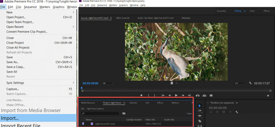Viewport: 275px width, 127px height.
Task: Open Timeline display settings wrench
Action: point(237,112)
